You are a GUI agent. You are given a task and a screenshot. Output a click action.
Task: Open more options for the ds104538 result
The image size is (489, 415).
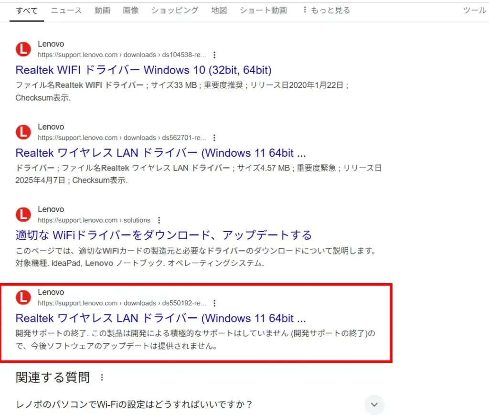coord(214,55)
